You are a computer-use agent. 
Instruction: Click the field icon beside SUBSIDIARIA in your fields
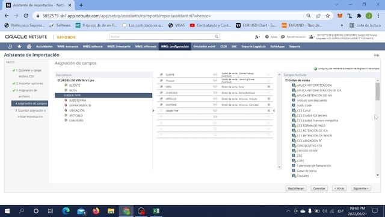66,101
